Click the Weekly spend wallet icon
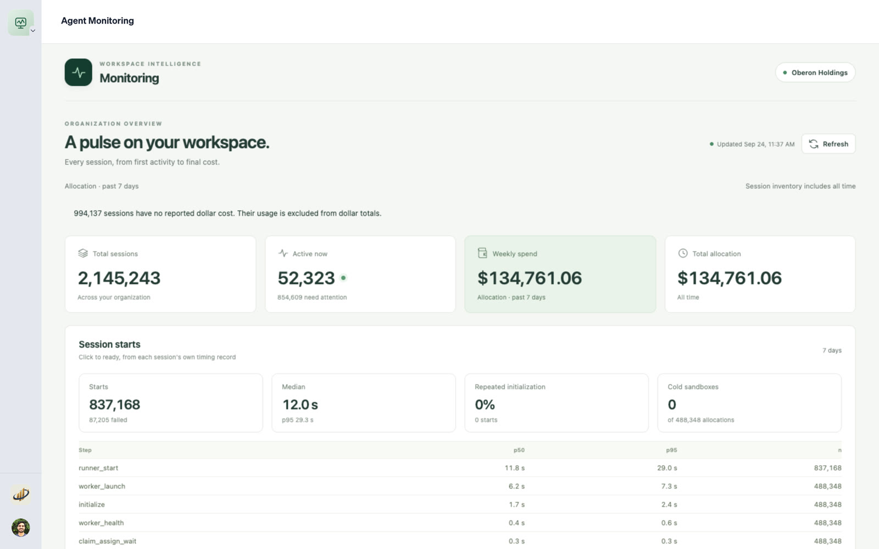The image size is (879, 549). [x=482, y=253]
